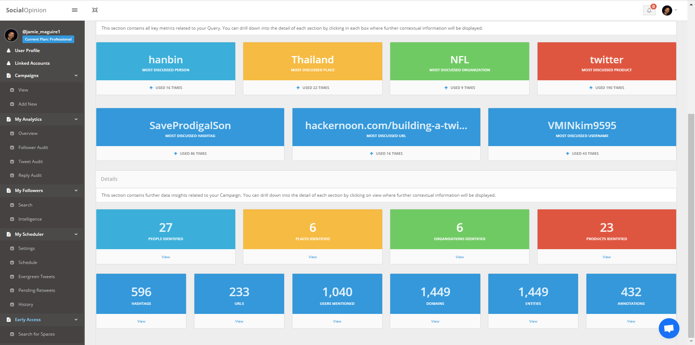Open the notifications bell icon
Viewport: 695px width, 345px height.
click(x=649, y=10)
